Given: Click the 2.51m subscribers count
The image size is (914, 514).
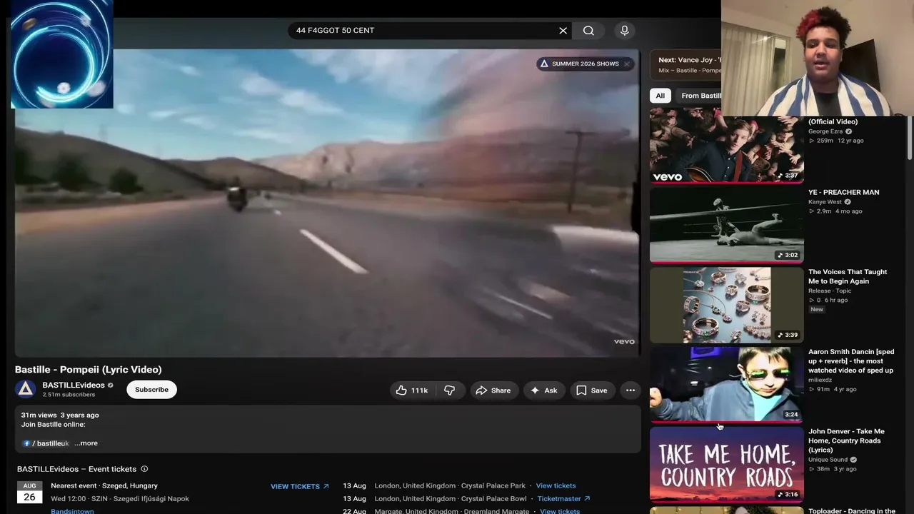Looking at the screenshot, I should pos(69,395).
